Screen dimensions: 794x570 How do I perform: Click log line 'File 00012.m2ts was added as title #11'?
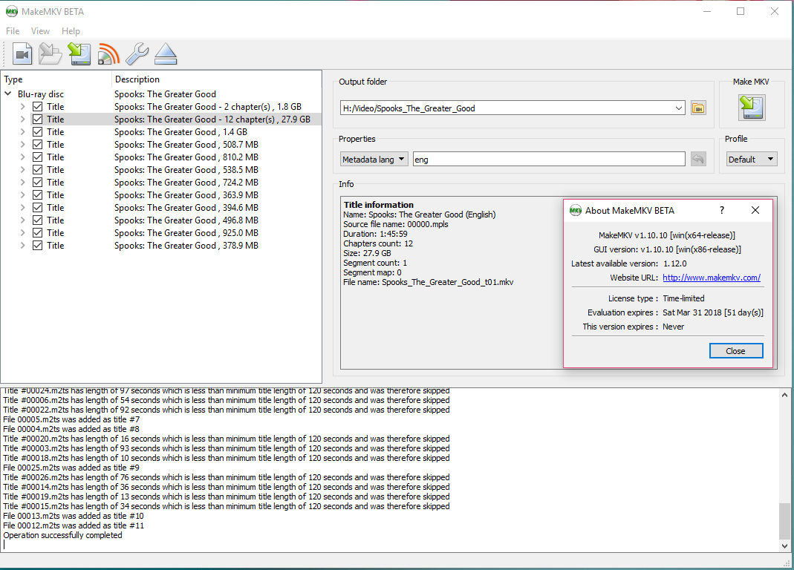coord(74,525)
